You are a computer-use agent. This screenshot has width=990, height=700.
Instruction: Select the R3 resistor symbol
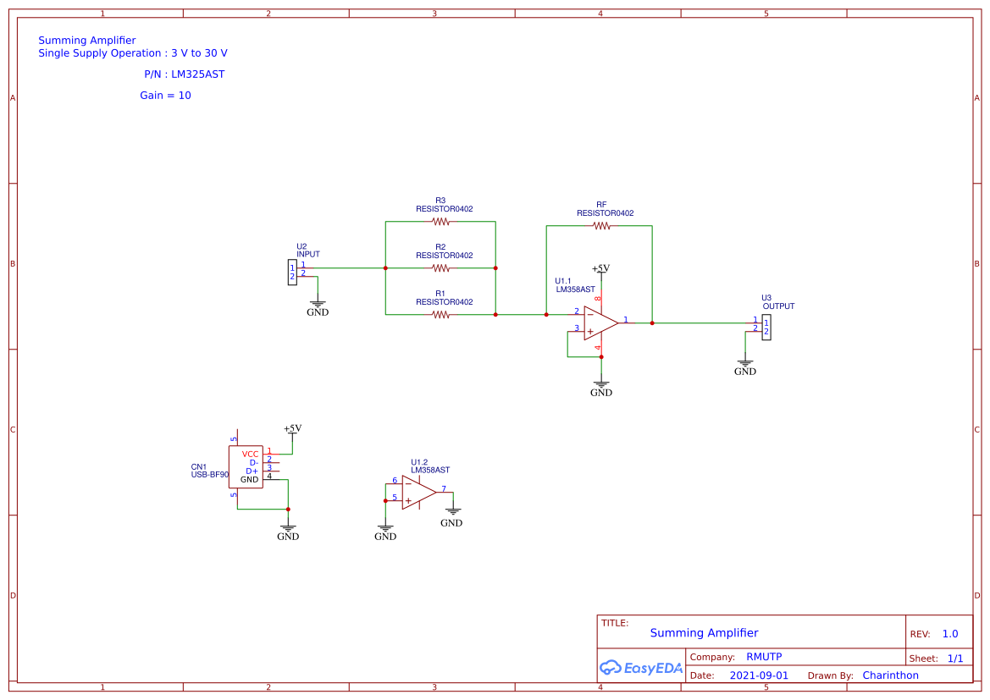click(440, 221)
